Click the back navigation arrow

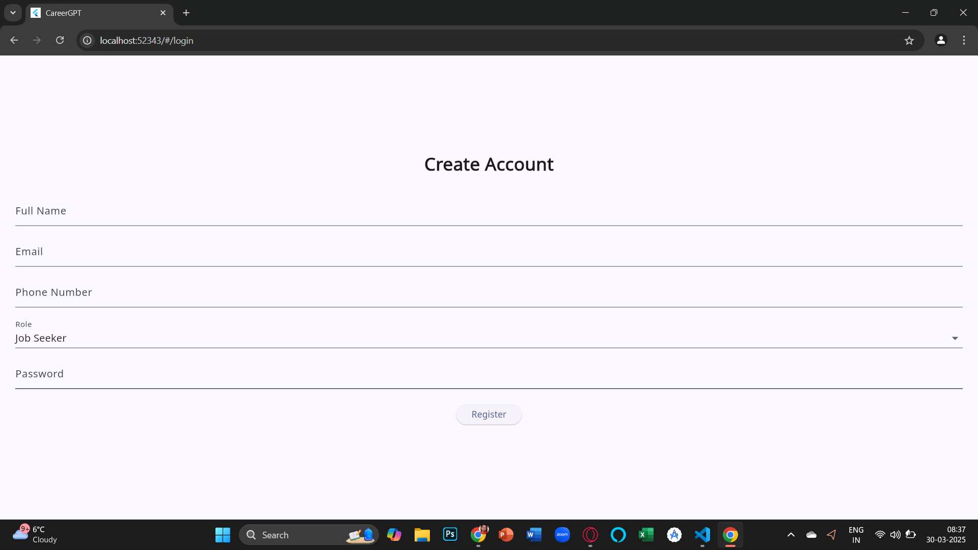coord(14,40)
